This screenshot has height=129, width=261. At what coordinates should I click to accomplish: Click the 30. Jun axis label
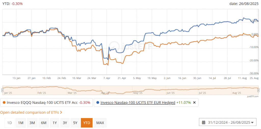click(x=197, y=78)
